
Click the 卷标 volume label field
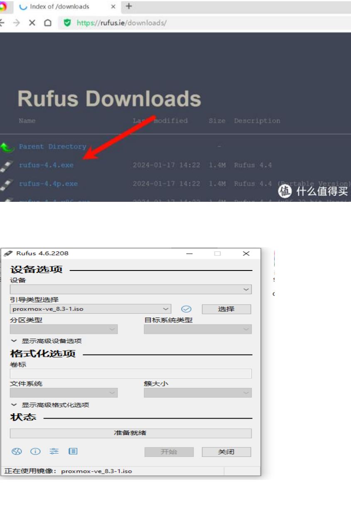130,373
